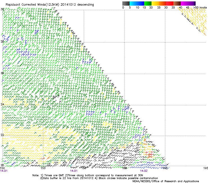Viewport: 208px width, 183px height.
Task: Click the cyan-to-blue 5–15 knots legend segment
Action: click(137, 3)
